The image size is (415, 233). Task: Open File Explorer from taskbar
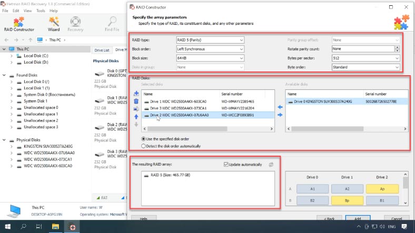click(55, 227)
